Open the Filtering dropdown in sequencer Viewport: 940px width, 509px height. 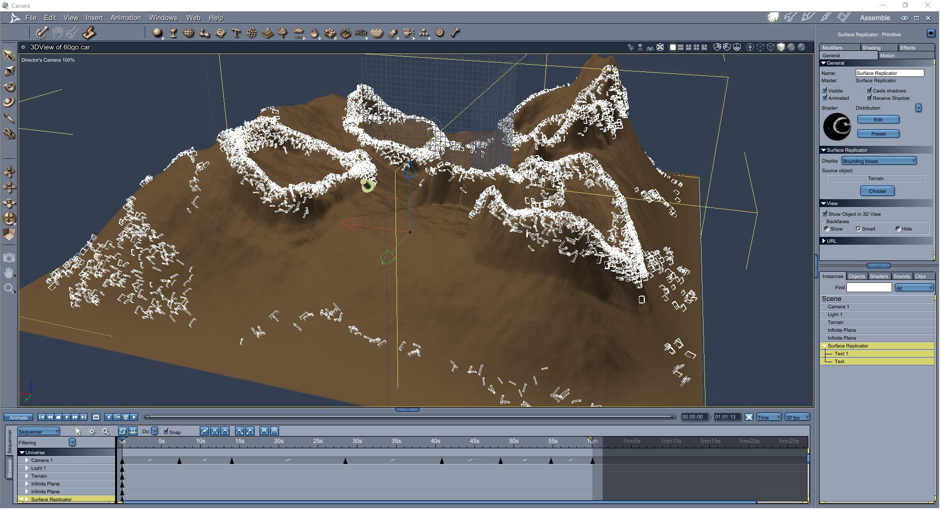(72, 442)
